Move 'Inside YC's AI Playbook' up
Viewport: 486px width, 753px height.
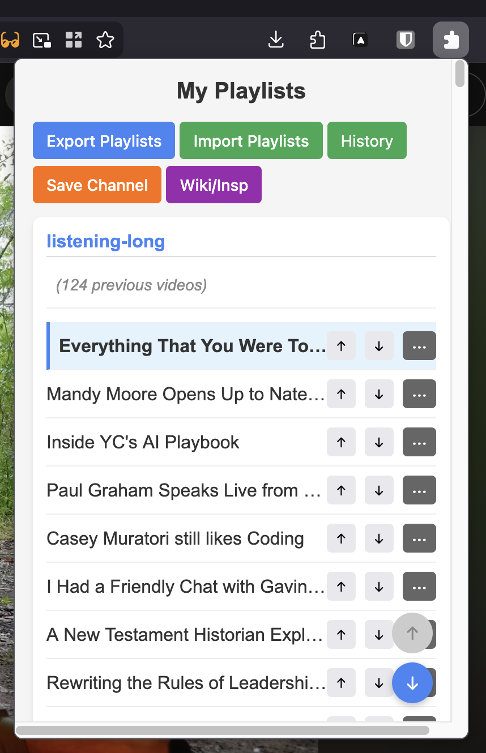(341, 442)
